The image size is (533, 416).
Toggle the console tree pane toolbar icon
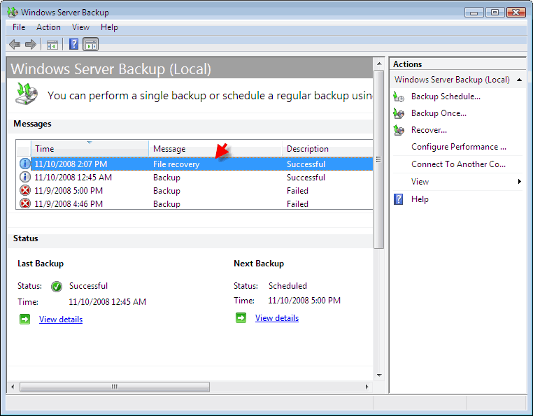52,45
